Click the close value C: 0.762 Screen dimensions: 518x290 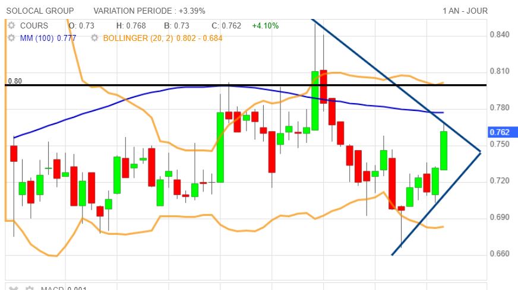point(226,26)
